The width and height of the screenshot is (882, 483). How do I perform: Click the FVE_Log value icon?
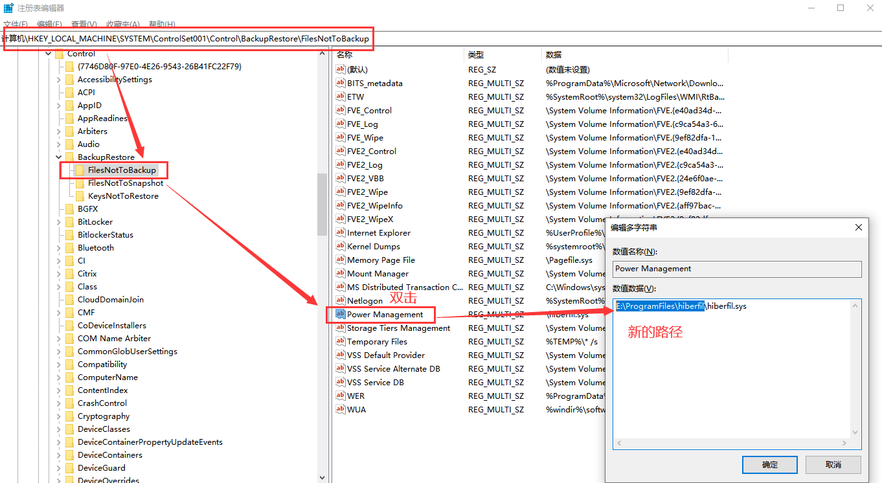tap(341, 124)
